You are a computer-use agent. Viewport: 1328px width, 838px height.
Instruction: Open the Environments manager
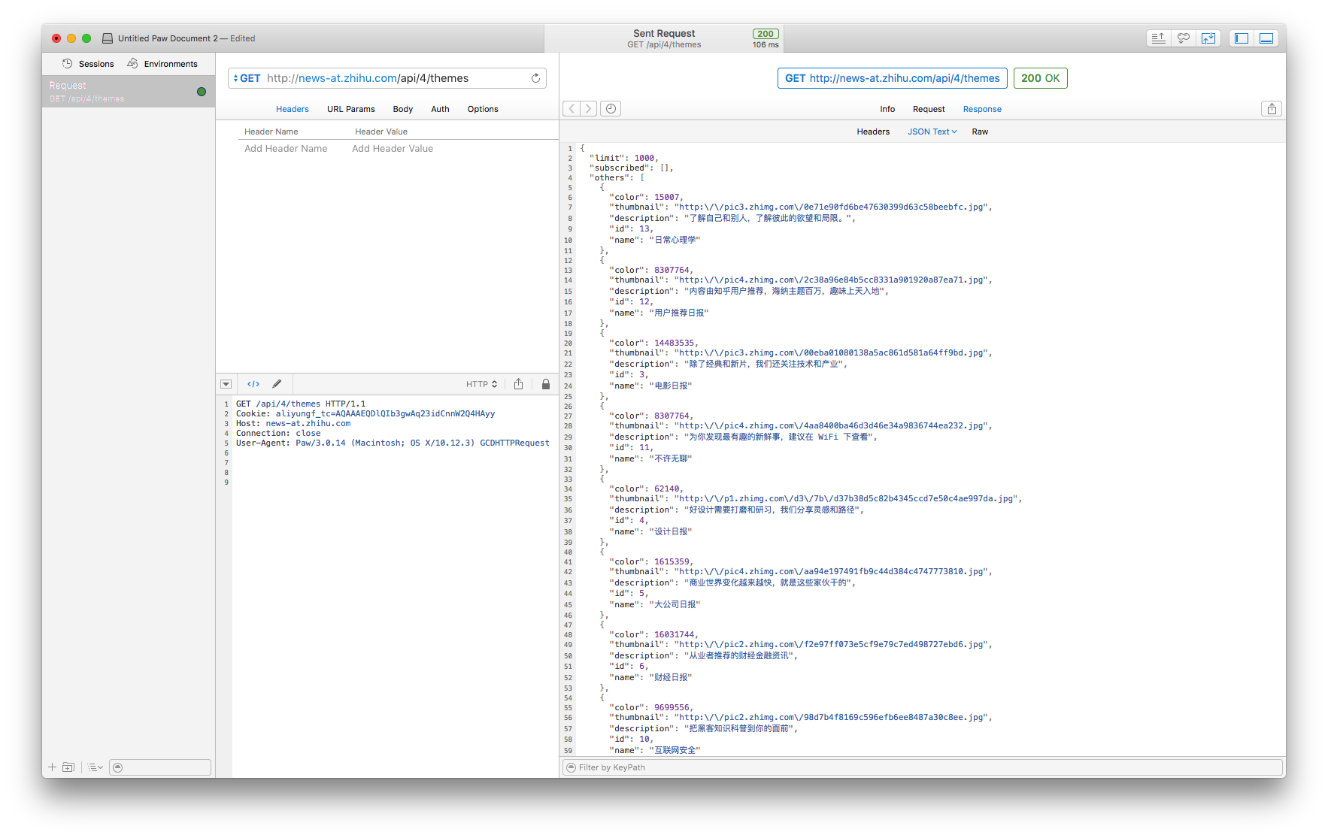click(162, 64)
